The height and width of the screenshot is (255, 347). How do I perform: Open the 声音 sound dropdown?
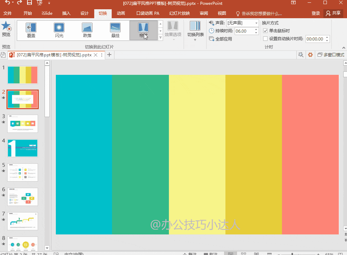click(x=256, y=23)
